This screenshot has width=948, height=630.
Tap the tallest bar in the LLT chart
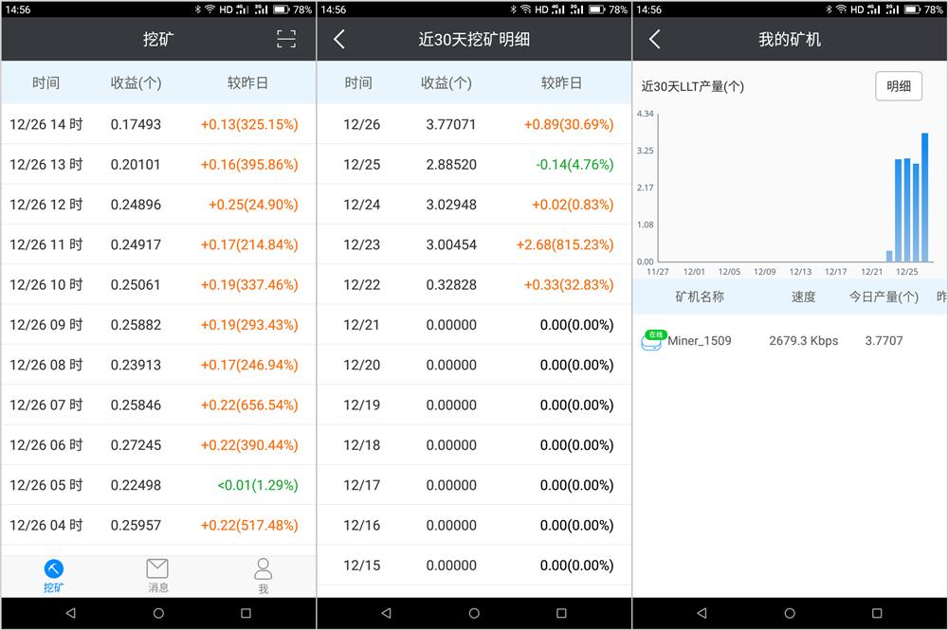point(924,197)
